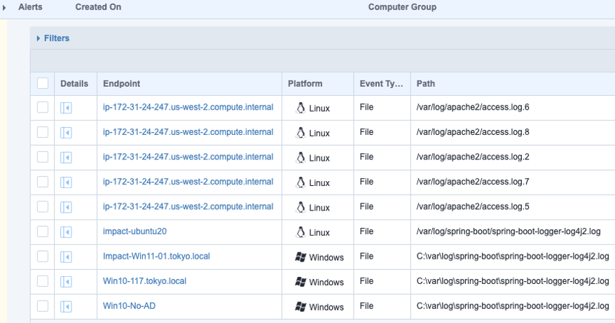This screenshot has height=323, width=615.
Task: Select path /var/log/apache2/access.log.6
Action: click(x=473, y=107)
